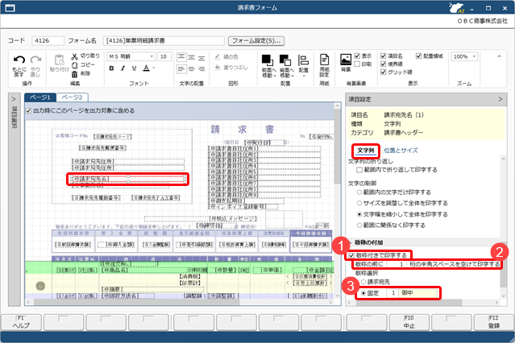Collapse the 項目設定 panel arrow
Viewport: 515px width, 343px height.
(x=500, y=99)
